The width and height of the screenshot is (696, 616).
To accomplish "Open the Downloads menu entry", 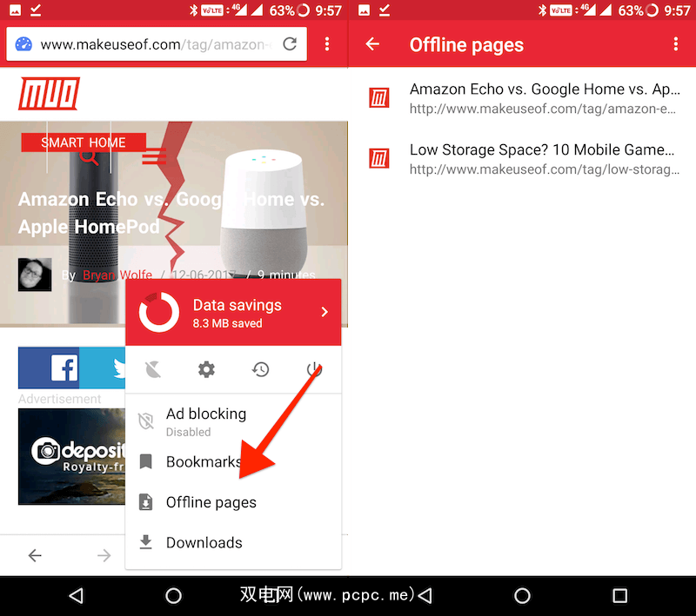I will [233, 542].
